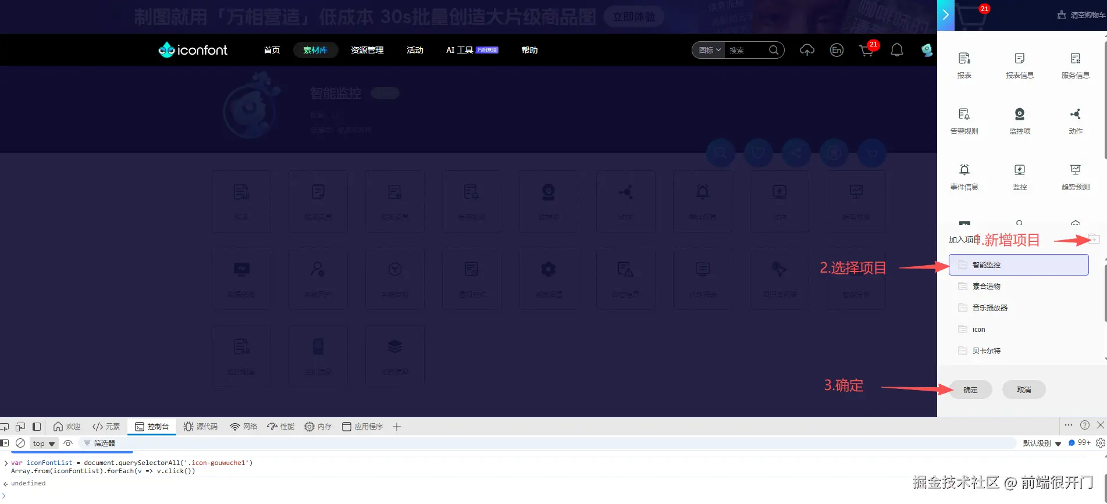
Task: Open the 默认级别 log level dropdown
Action: click(1042, 443)
